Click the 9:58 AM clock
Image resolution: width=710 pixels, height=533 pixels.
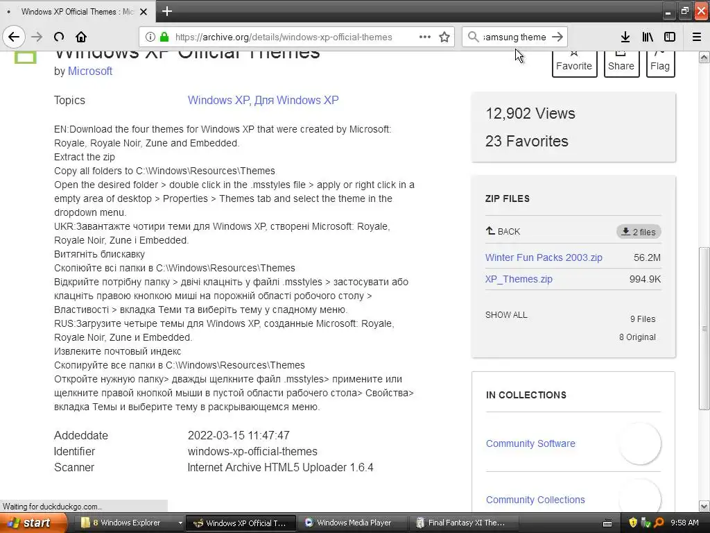click(684, 523)
